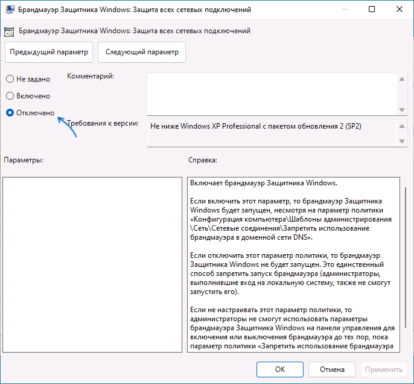The width and height of the screenshot is (414, 384).
Task: Click inside the «Комментарий» text field
Action: 272,94
